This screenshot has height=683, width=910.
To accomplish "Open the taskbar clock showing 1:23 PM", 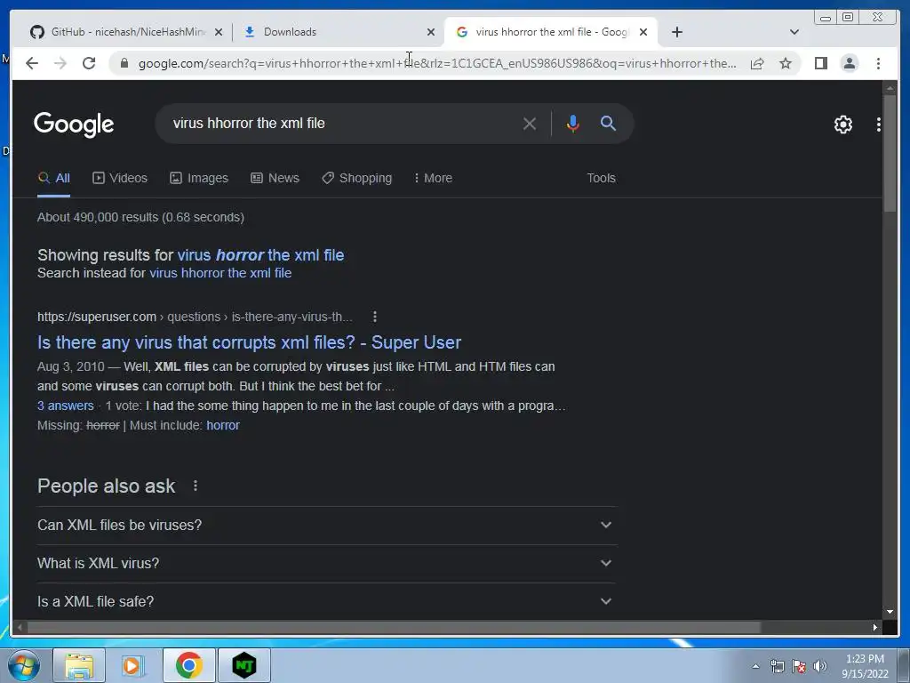I will 865,666.
